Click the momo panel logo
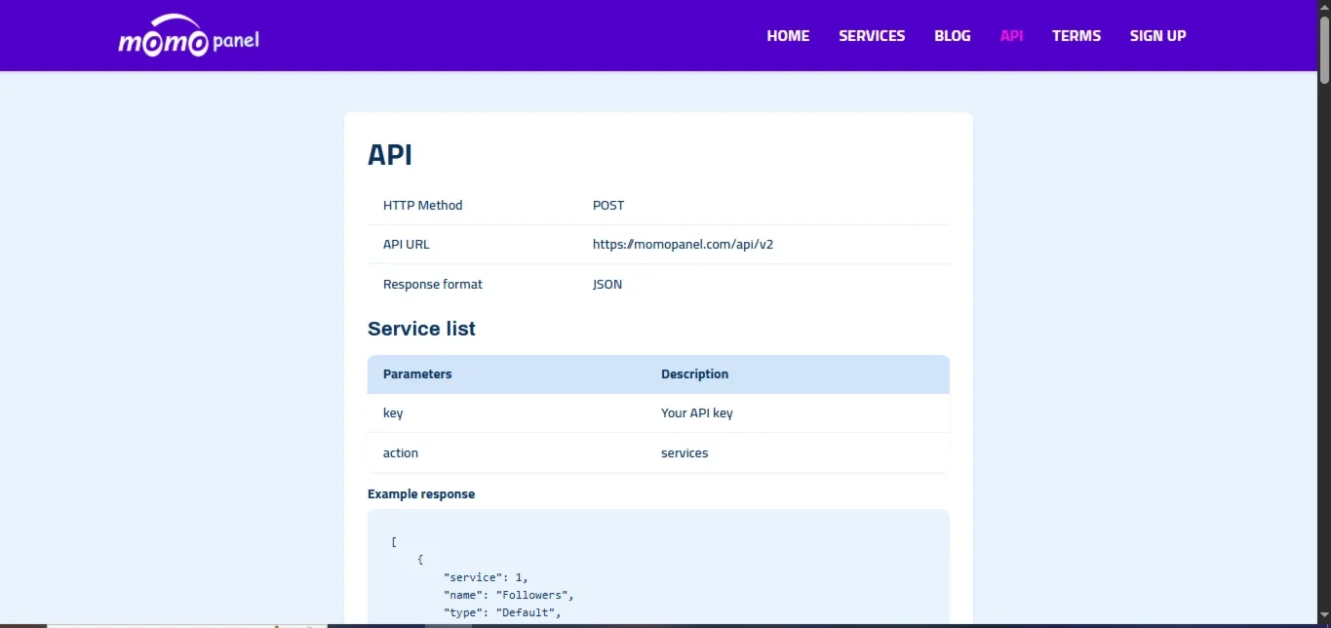This screenshot has height=628, width=1331. click(x=188, y=36)
